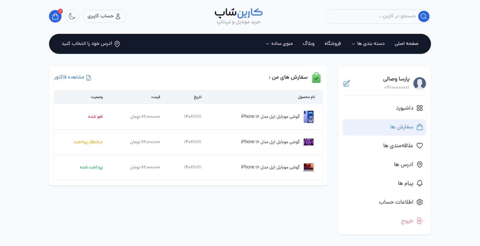The height and width of the screenshot is (246, 480).
Task: Click the لغو شده status
Action: tap(95, 116)
